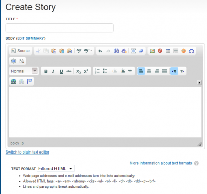Click the Check Spelling ABC icon
Viewport: 207px width, 194px height.
click(79, 51)
